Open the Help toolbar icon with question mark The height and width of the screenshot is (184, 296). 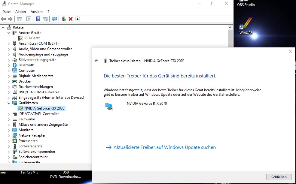tap(38, 19)
